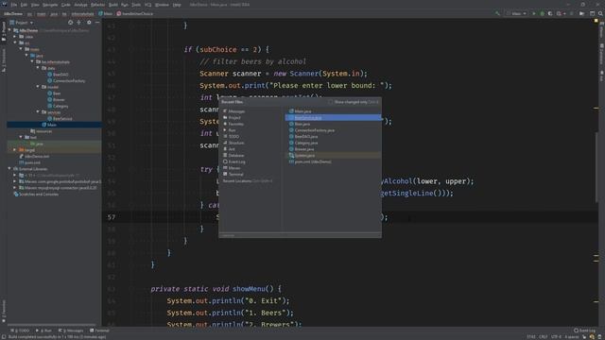
Task: Open Project panel settings gear
Action: click(x=89, y=23)
